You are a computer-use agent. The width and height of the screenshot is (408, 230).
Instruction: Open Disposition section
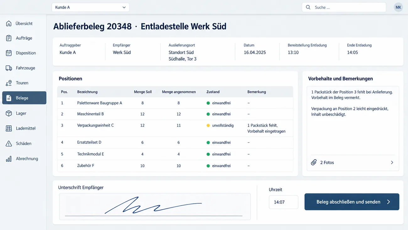[x=24, y=53]
